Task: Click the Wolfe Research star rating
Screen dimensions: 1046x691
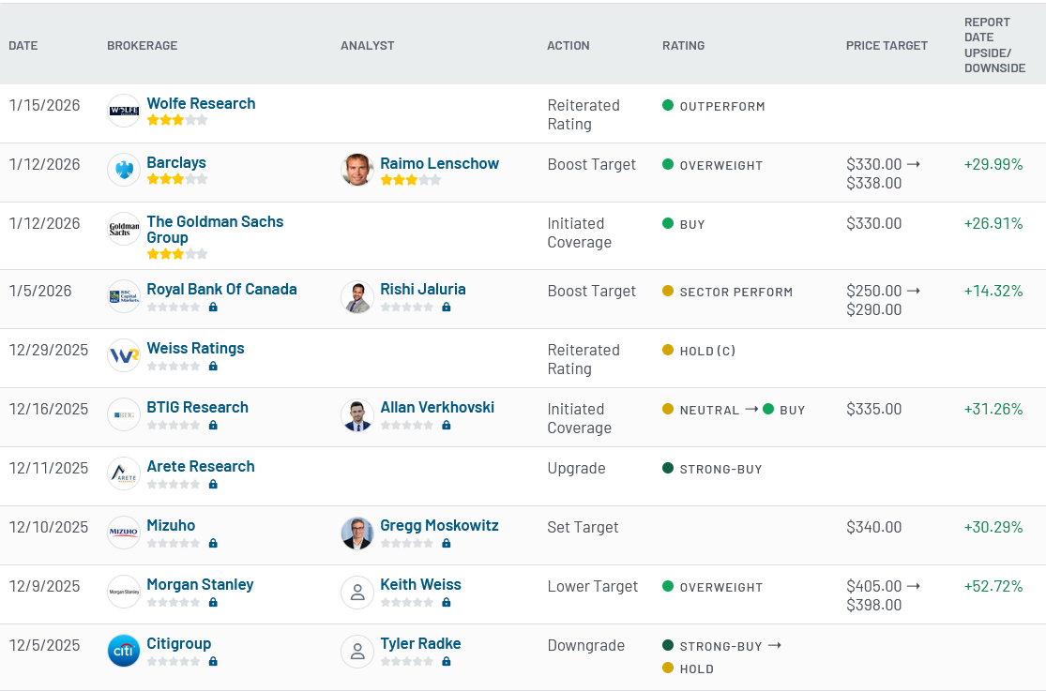Action: click(176, 120)
